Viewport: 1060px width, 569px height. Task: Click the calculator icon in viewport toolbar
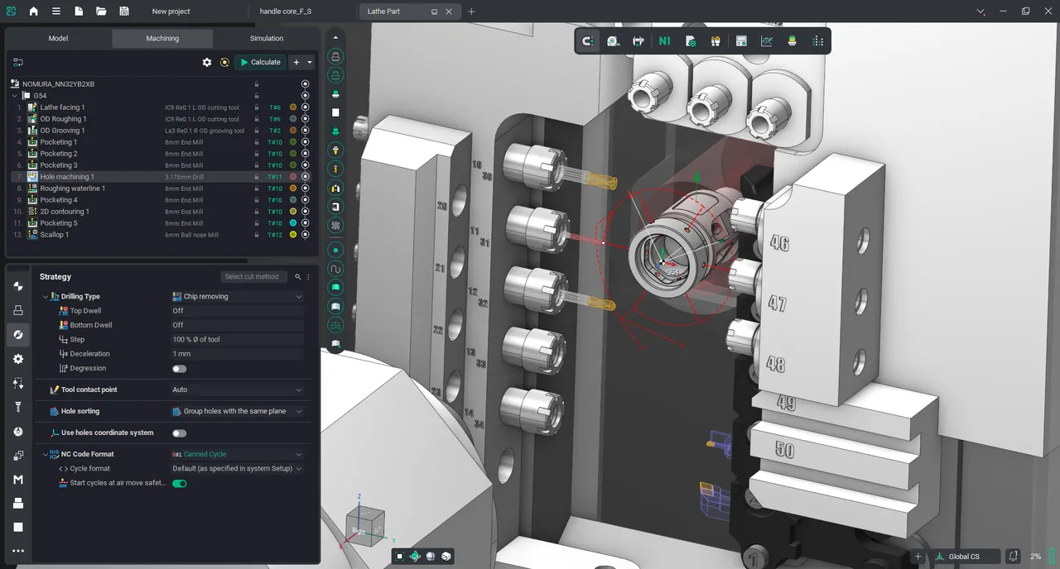[741, 41]
